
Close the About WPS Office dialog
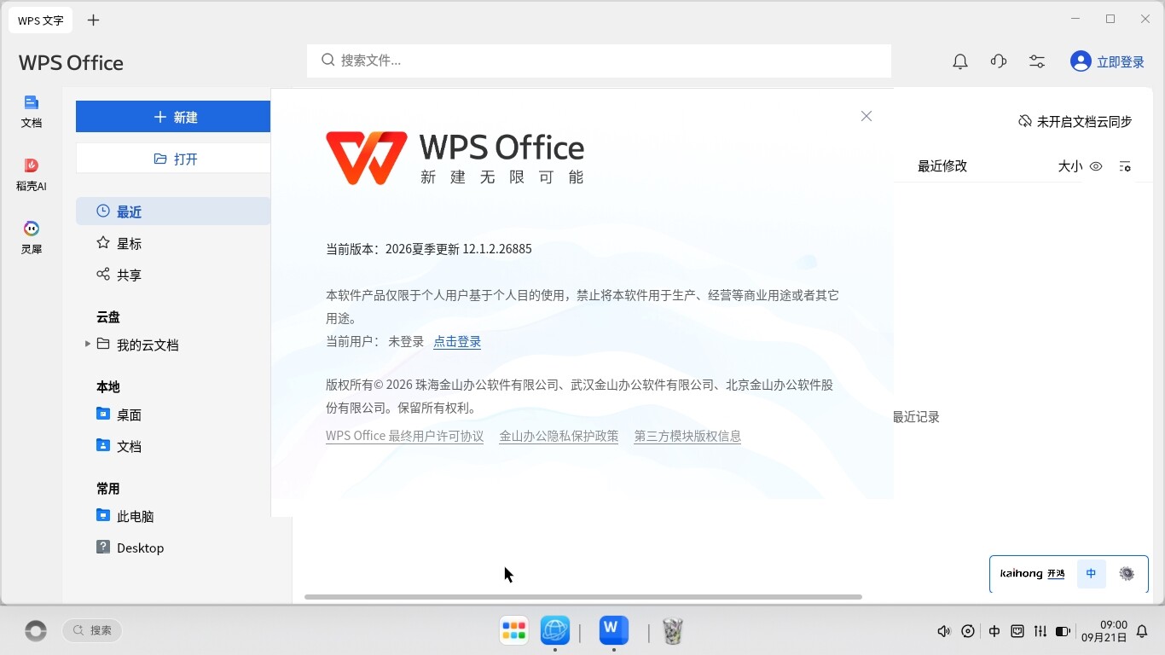click(x=867, y=116)
